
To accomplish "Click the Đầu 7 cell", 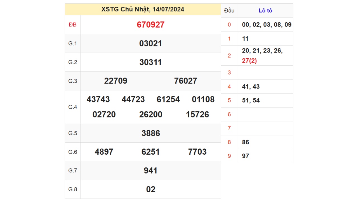I will pyautogui.click(x=229, y=128).
